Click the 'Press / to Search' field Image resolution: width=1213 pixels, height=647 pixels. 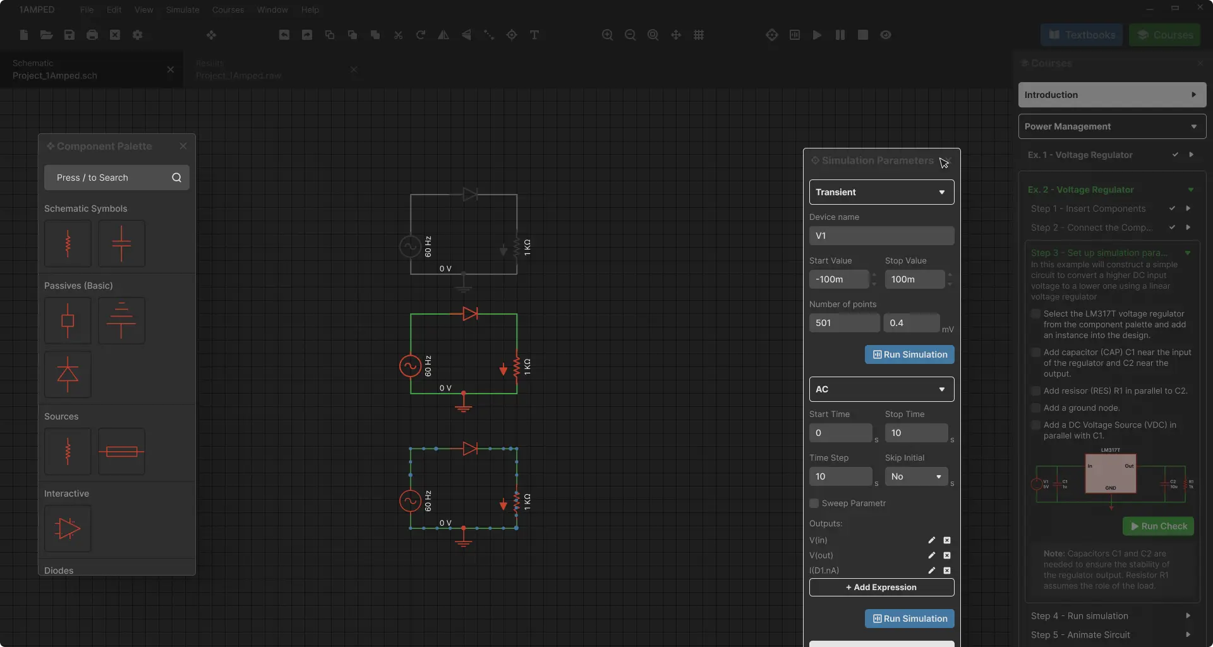click(x=117, y=178)
